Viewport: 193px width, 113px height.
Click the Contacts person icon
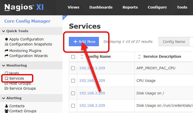(x=7, y=106)
